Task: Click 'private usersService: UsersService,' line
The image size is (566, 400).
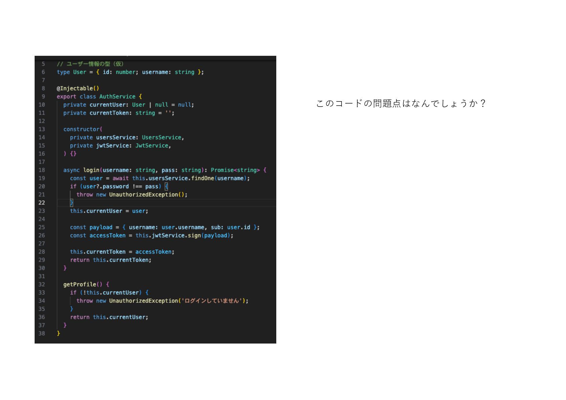Action: (x=127, y=137)
